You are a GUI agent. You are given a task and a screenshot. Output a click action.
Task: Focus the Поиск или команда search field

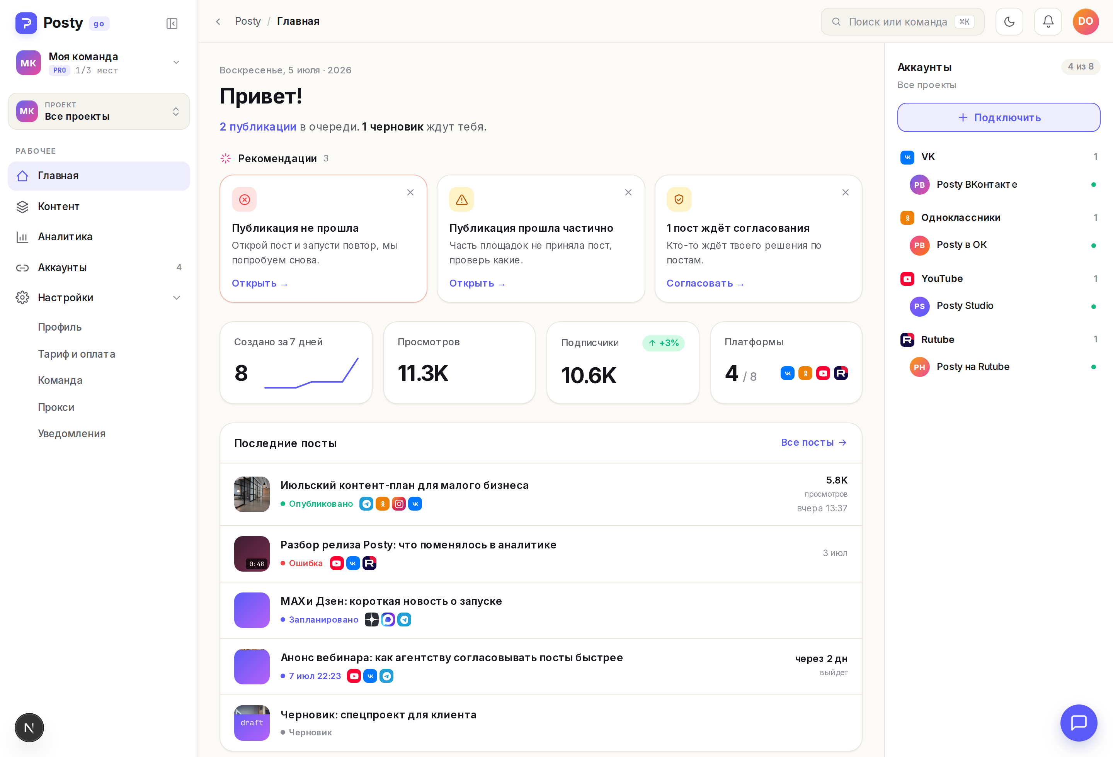tap(902, 22)
